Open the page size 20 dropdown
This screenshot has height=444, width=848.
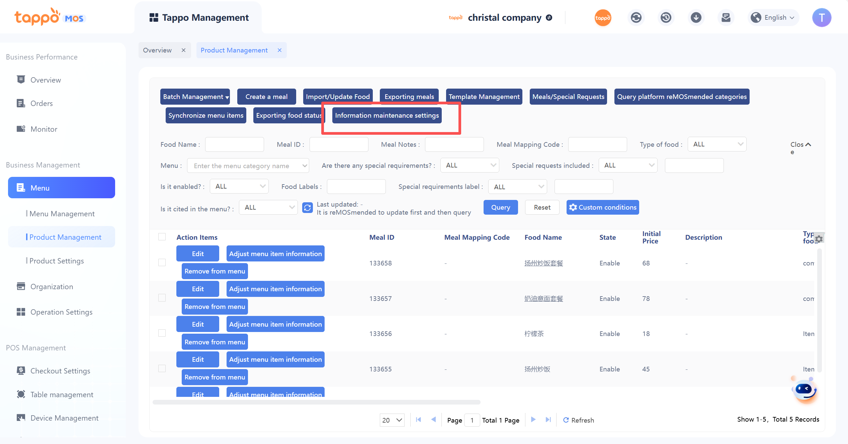392,420
